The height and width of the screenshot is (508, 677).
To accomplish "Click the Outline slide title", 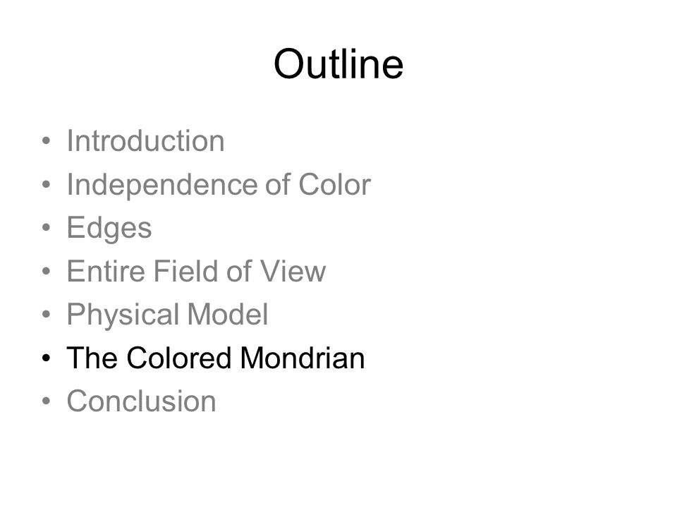I will (x=338, y=64).
